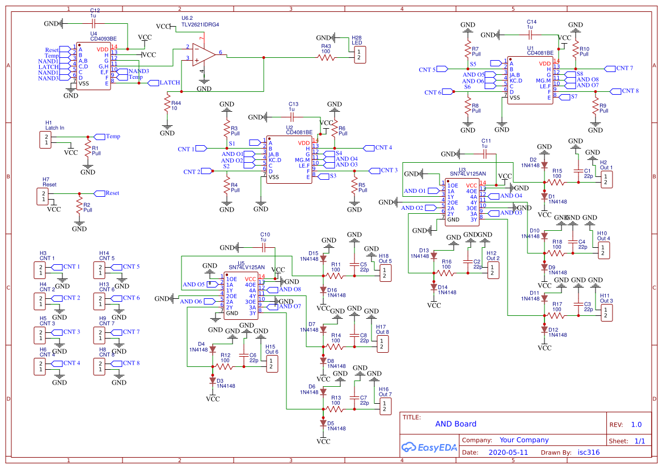663x469 pixels.
Task: Select diode D4 1N4148
Action: coord(213,350)
